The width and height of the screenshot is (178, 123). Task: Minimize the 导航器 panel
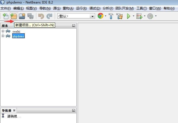pos(74,111)
